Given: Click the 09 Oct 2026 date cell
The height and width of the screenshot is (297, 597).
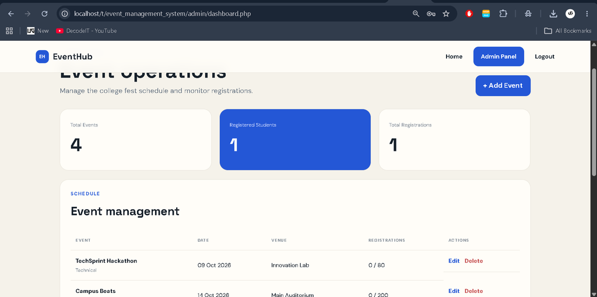Looking at the screenshot, I should [x=214, y=265].
